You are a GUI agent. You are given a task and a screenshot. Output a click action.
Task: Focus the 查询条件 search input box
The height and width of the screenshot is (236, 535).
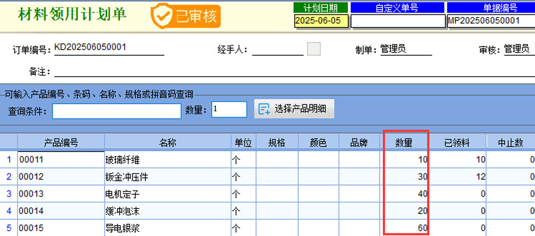[117, 111]
